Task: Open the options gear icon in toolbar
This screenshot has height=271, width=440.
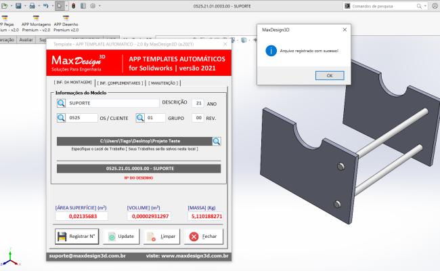Action: [x=92, y=5]
